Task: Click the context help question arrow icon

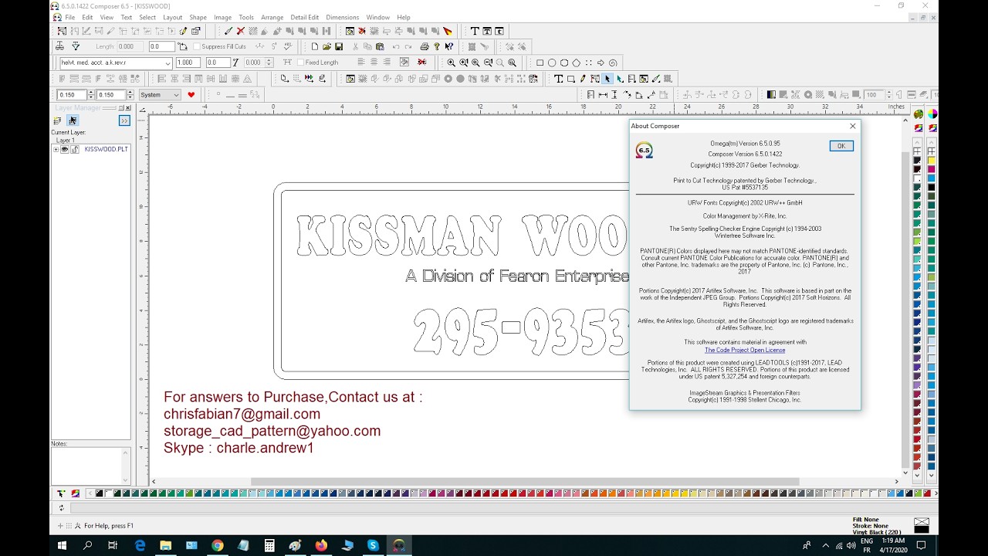Action: coord(448,46)
